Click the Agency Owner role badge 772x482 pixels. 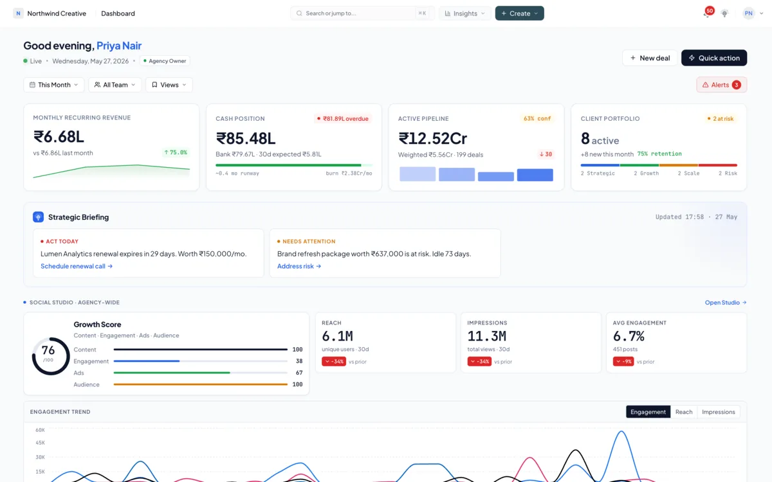(165, 61)
